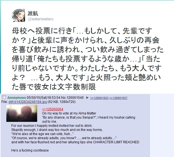
Task: Click the tweet's last line ending 文字数制限
Action: pyautogui.click(x=54, y=87)
